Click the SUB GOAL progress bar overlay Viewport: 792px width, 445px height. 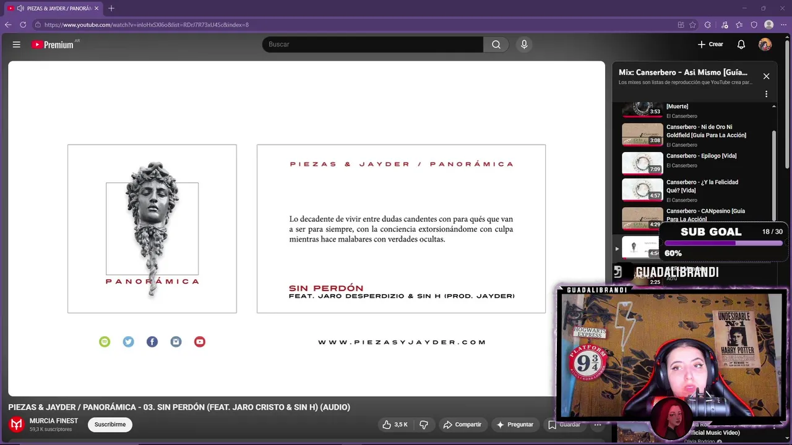click(x=723, y=243)
